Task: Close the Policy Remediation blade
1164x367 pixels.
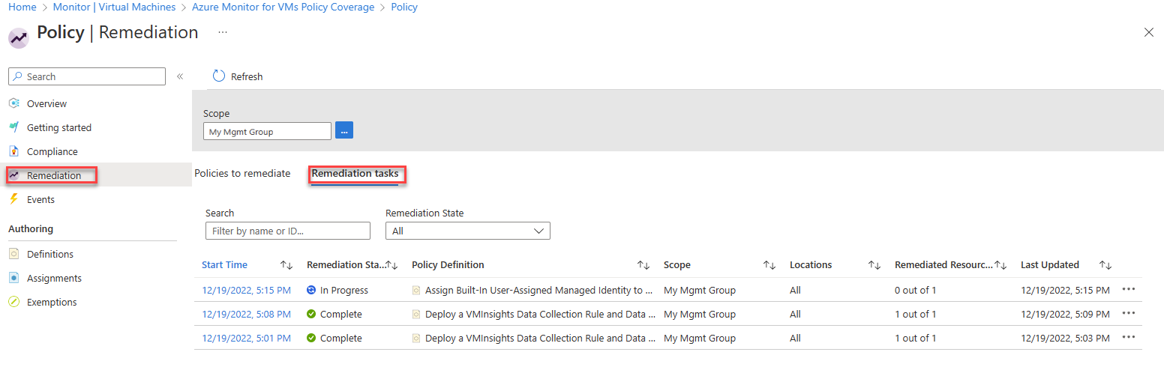Action: coord(1148,32)
